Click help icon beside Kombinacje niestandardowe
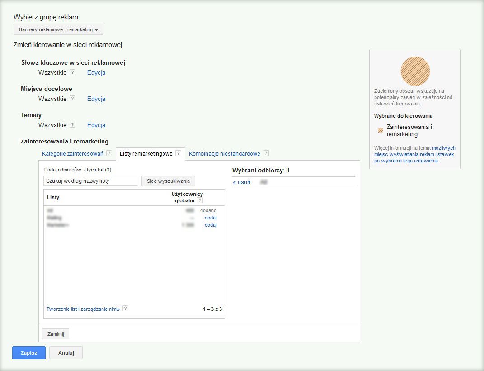This screenshot has width=484, height=371. click(x=266, y=153)
